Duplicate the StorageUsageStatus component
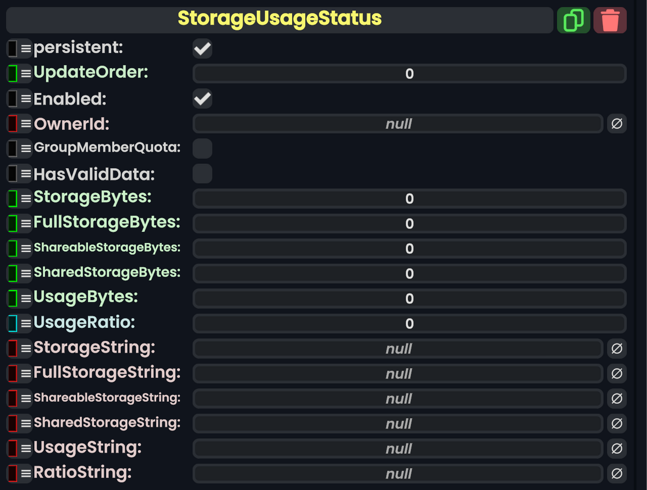The width and height of the screenshot is (647, 490). tap(573, 19)
